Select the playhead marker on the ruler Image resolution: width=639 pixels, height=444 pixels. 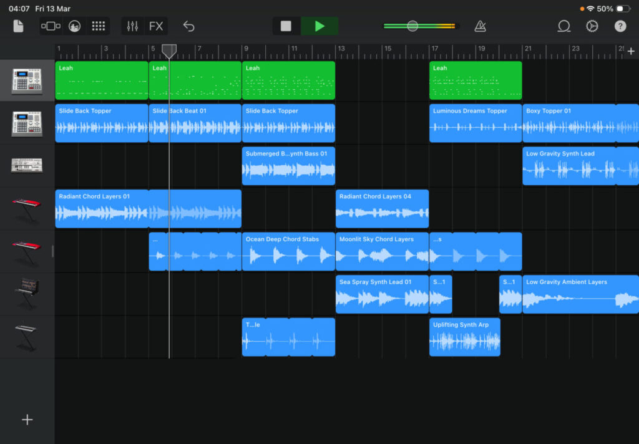tap(169, 51)
